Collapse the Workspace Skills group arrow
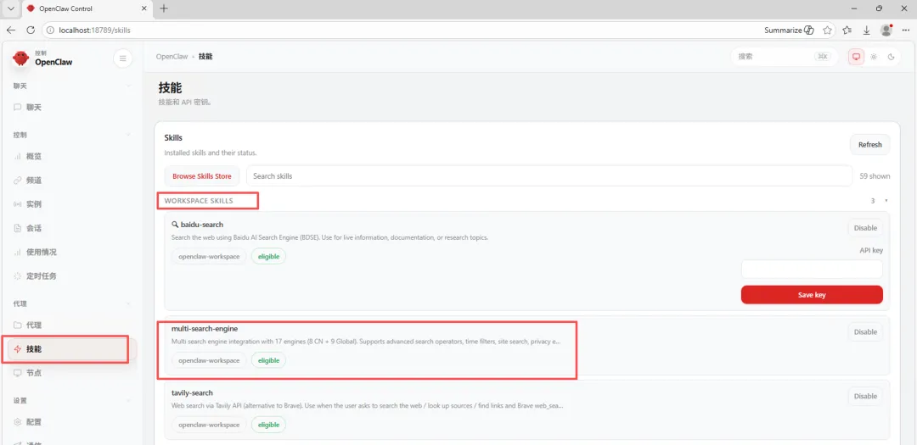Viewport: 917px width, 445px height. point(886,201)
